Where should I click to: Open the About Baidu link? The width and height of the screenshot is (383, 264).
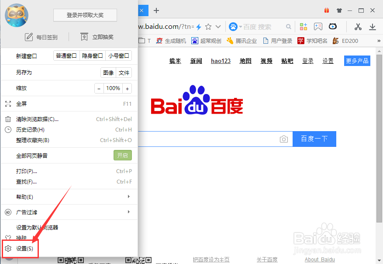pyautogui.click(x=320, y=259)
